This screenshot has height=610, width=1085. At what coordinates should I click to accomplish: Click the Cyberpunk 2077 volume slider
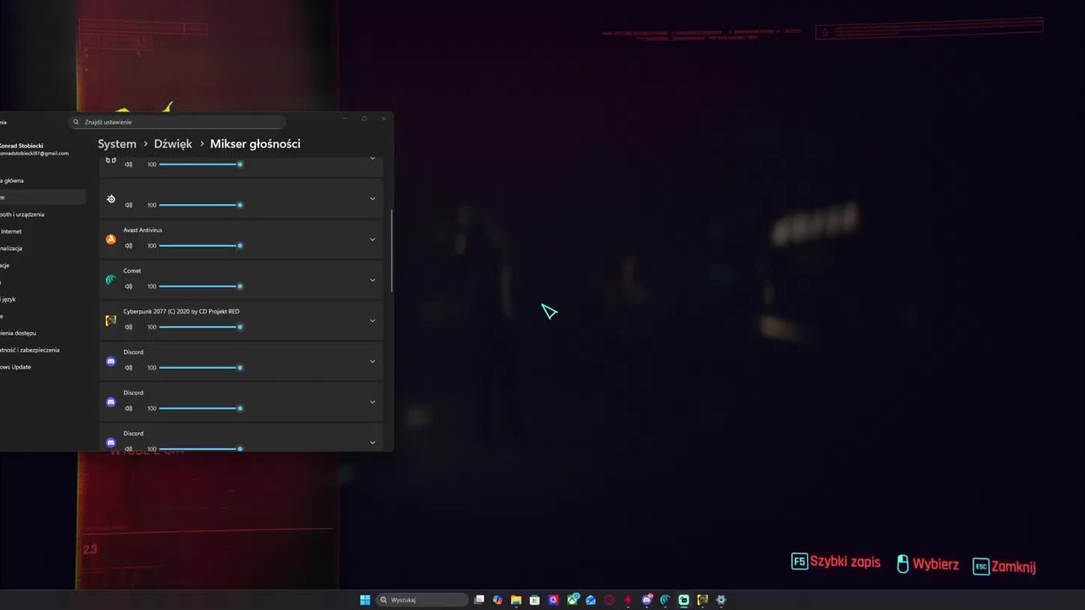199,327
